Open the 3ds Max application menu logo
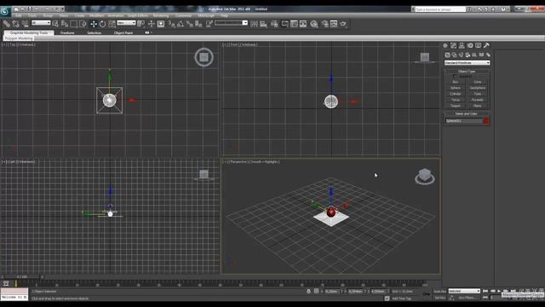Viewport: 545px width, 307px height. click(5, 11)
